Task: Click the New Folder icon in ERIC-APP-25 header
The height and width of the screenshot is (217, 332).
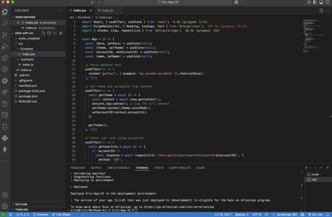Action: point(49,33)
